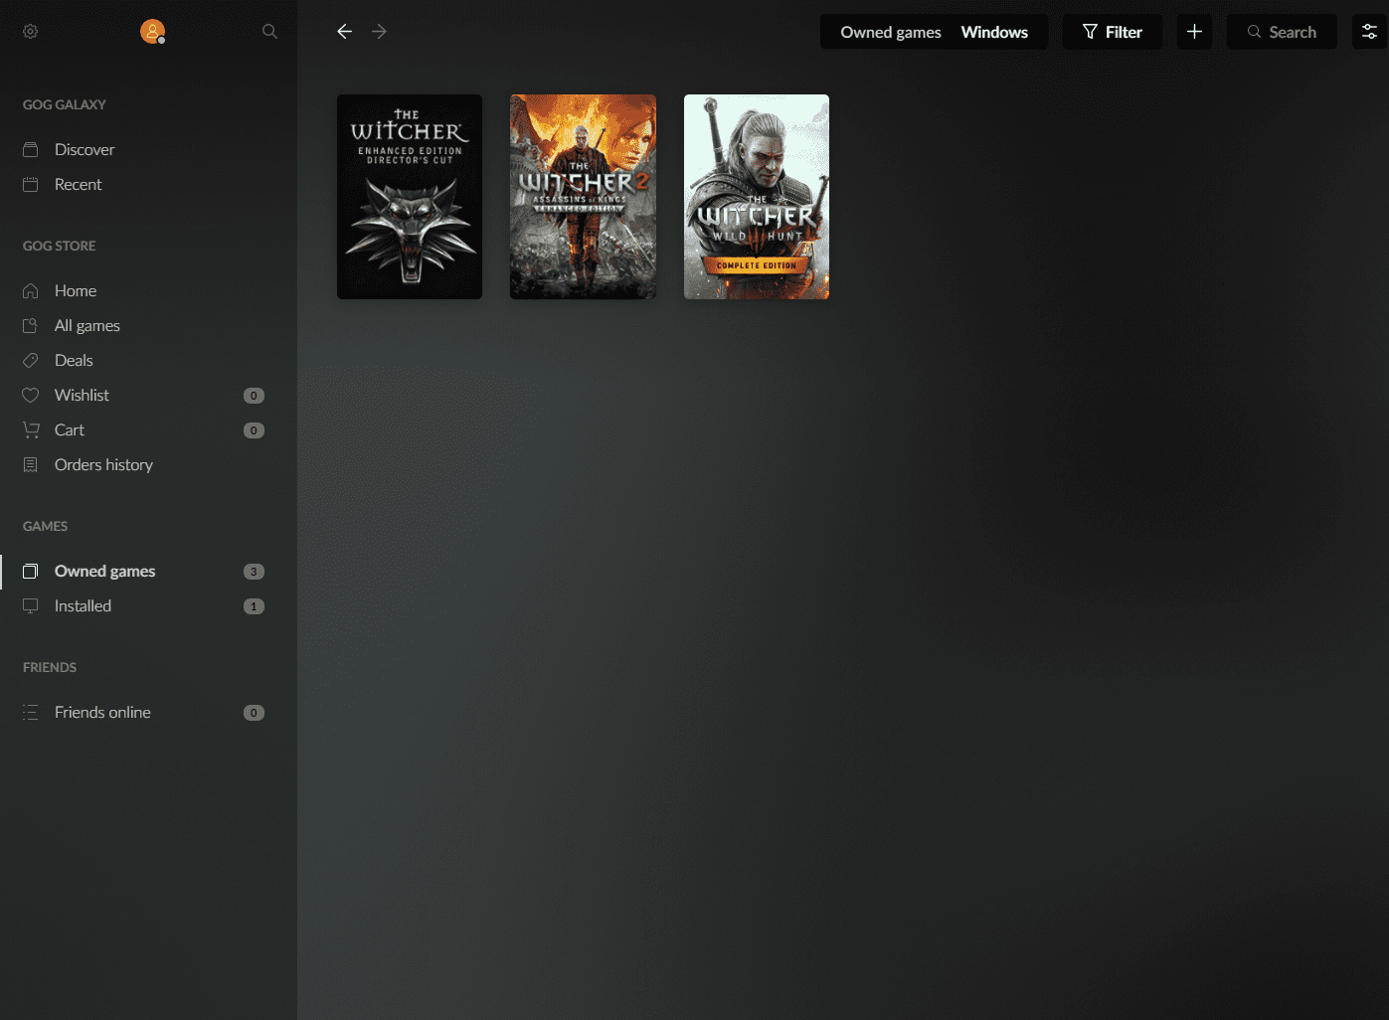Click the Recent calendar icon
The image size is (1389, 1020).
pos(31,184)
